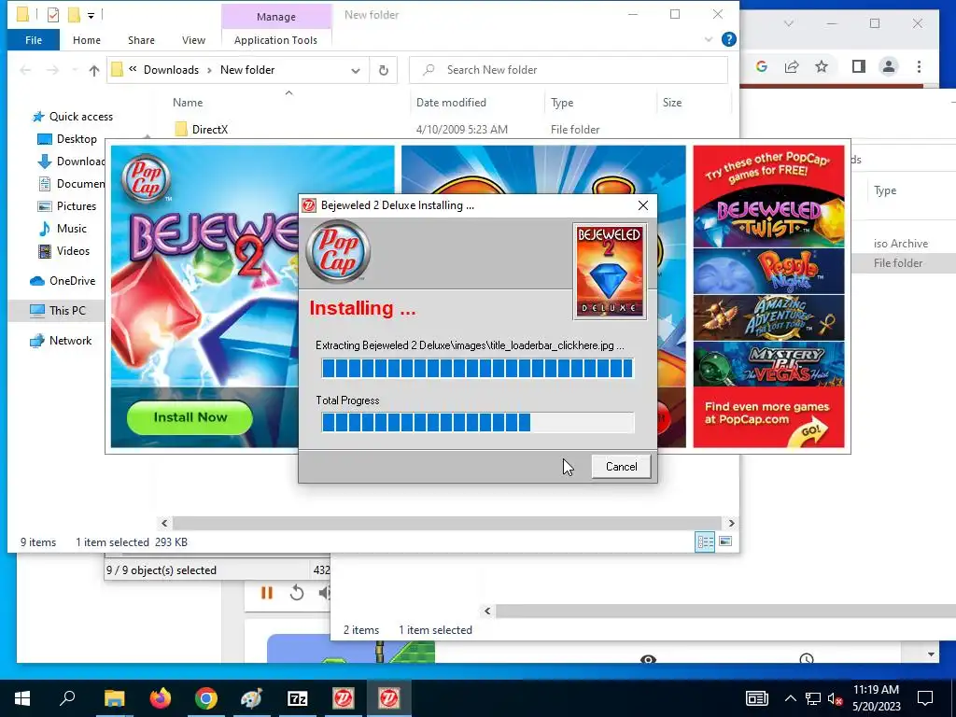This screenshot has width=956, height=717.
Task: Open the View ribbon tab
Action: (193, 40)
